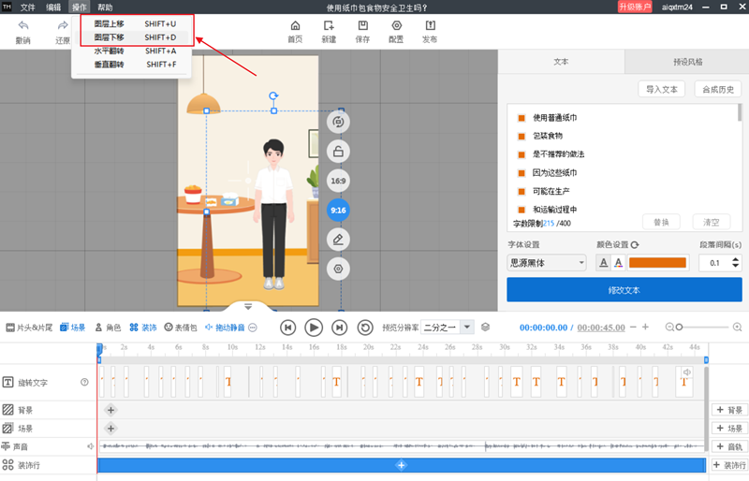The height and width of the screenshot is (481, 749).
Task: Open the 角色 character tool
Action: (108, 328)
